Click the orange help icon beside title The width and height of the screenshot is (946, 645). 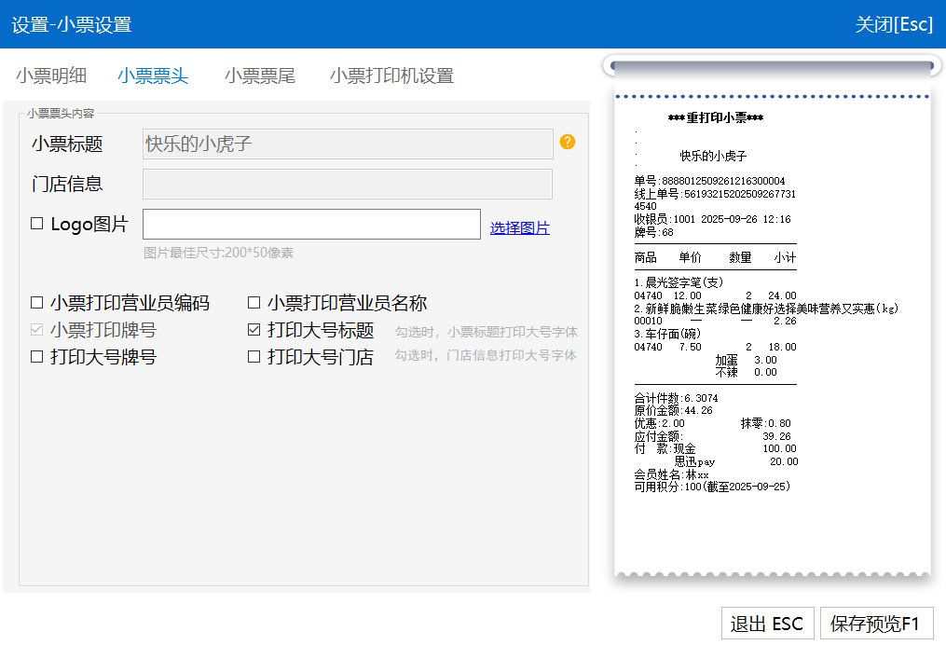coord(568,143)
